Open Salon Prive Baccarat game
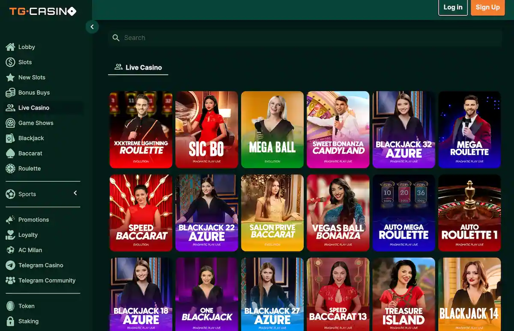This screenshot has width=514, height=331. pos(272,213)
